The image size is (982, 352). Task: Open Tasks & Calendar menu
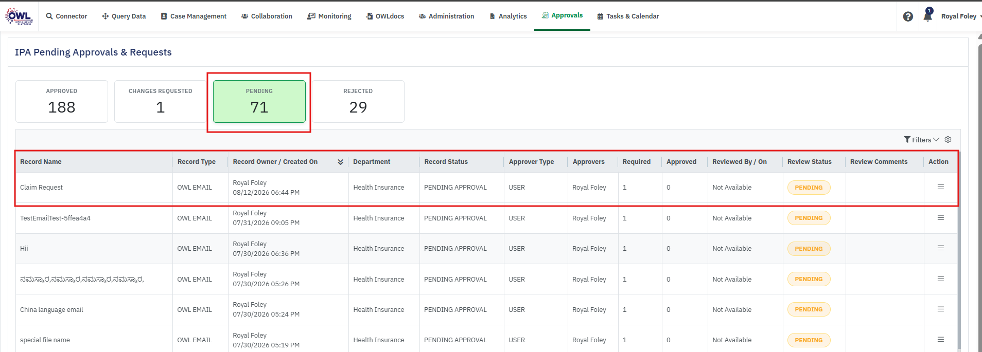point(628,16)
